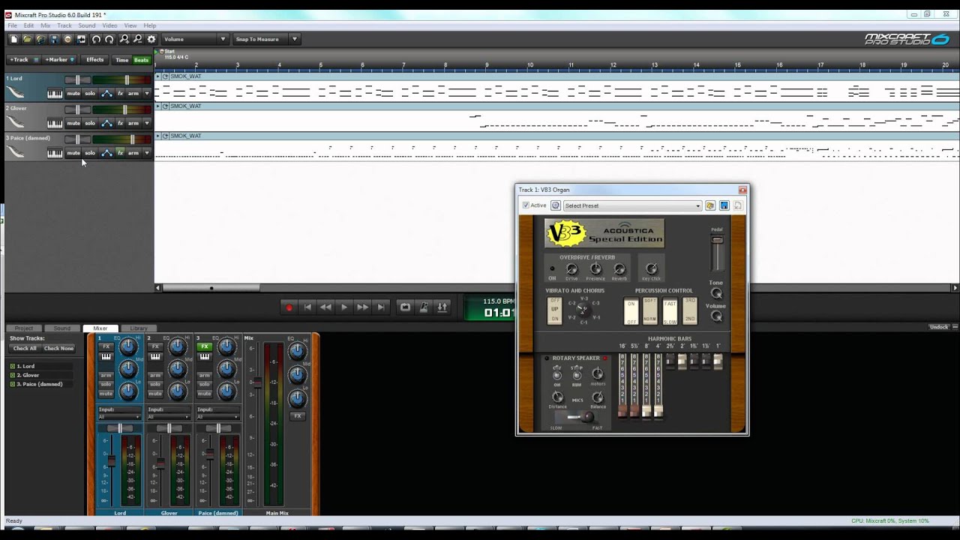Click the Check None button
Screen dimensions: 960x540
coord(58,349)
